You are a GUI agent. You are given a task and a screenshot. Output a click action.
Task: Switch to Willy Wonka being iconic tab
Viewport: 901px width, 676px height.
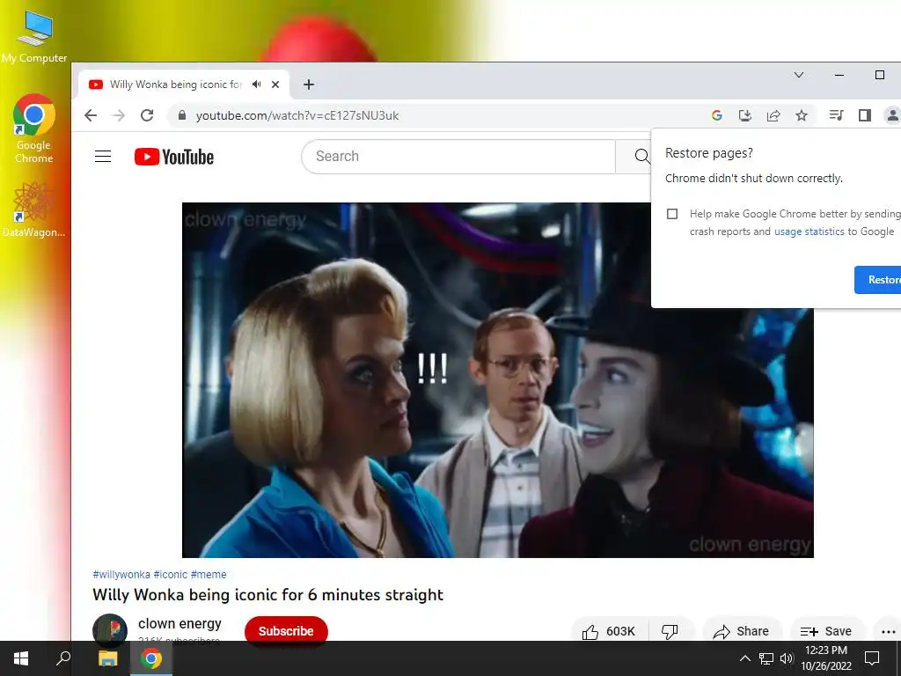click(x=175, y=84)
